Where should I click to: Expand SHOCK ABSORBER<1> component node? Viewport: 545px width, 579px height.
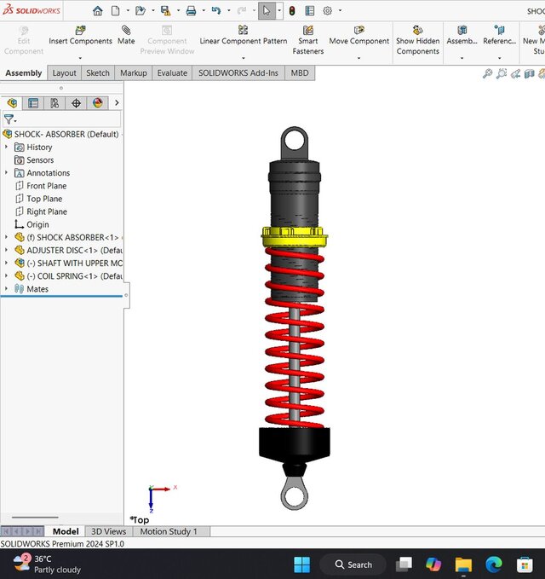click(6, 237)
